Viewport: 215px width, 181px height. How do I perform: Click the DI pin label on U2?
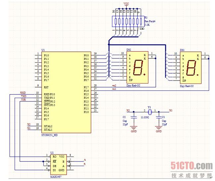click(54, 170)
